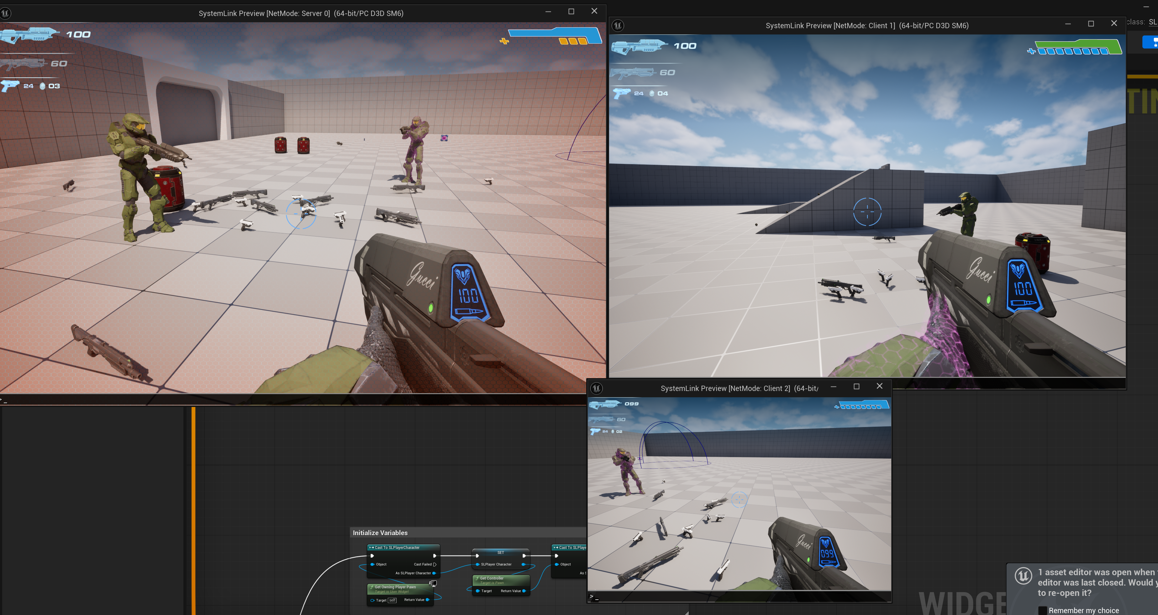The height and width of the screenshot is (615, 1158).
Task: Click the exec input pin of Cast To SLPlayerCharacter
Action: (x=372, y=556)
